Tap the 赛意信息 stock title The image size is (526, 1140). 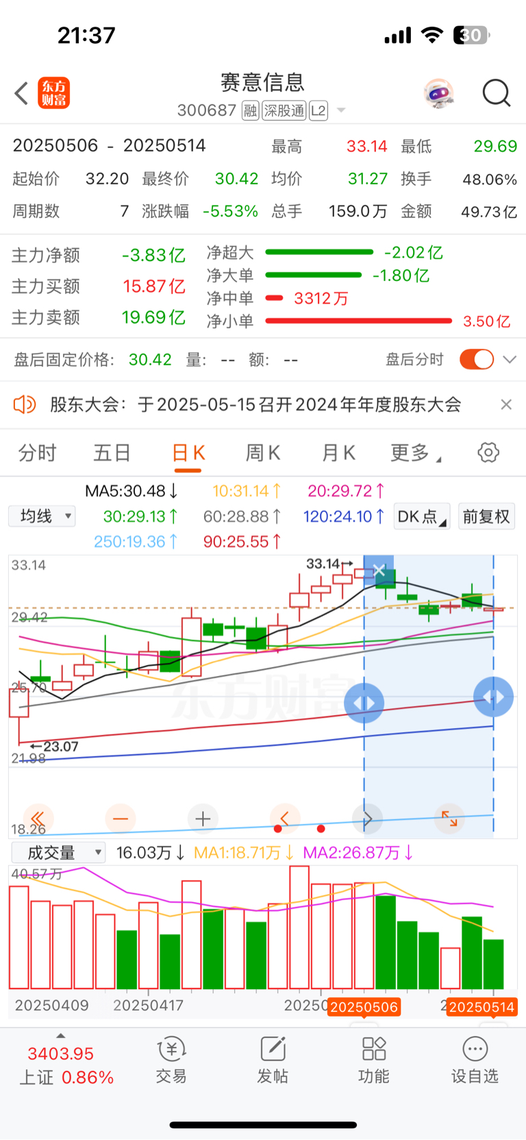coord(263,82)
